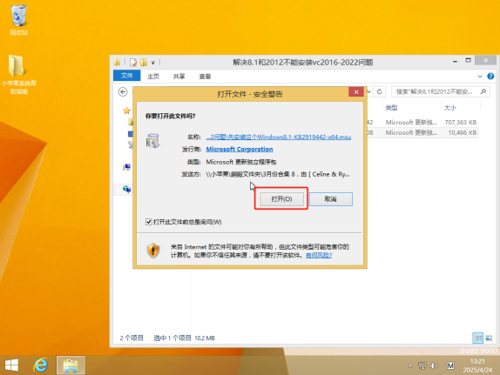
Task: Click the warning shield icon in dialog
Action: point(153,251)
